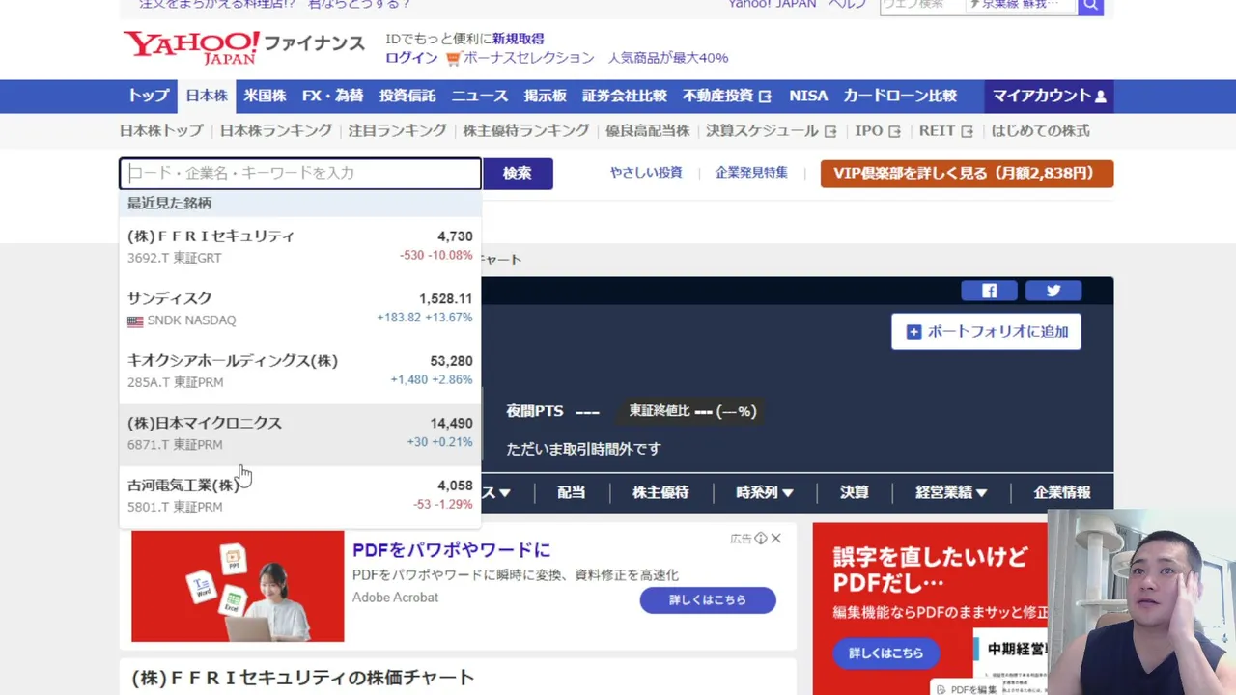Open the 日本株ランキング link

276,130
